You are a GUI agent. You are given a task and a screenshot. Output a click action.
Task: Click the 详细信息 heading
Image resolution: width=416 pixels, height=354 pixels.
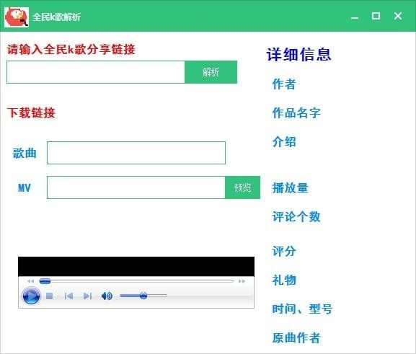298,54
